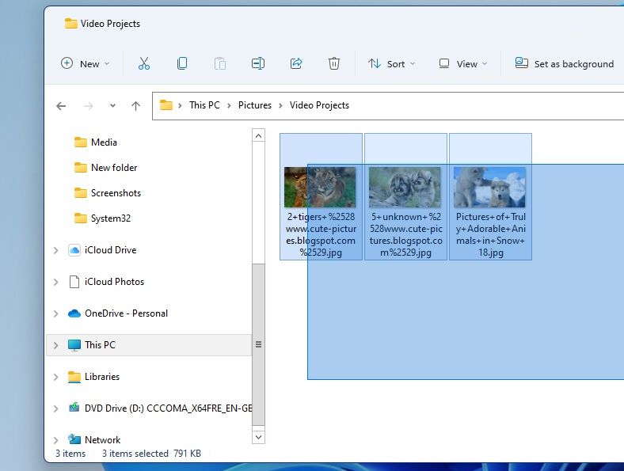Click the Rename icon in toolbar
This screenshot has width=624, height=471.
coord(258,64)
